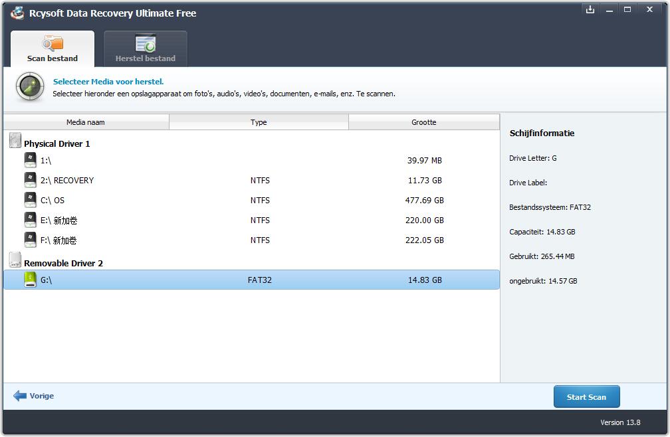This screenshot has width=670, height=437.
Task: Sort list by the Type column header
Action: [259, 122]
